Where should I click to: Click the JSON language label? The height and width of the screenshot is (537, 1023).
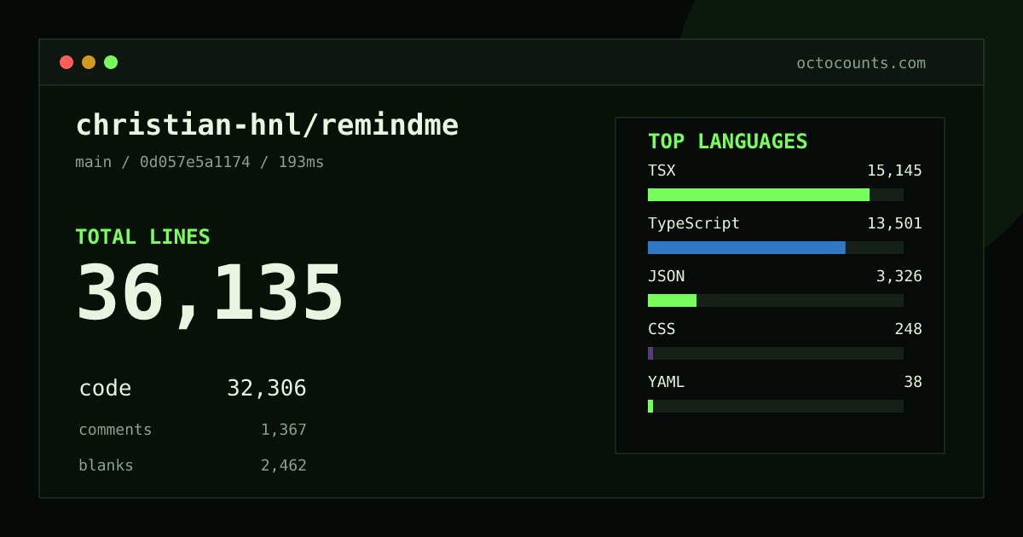tap(666, 276)
